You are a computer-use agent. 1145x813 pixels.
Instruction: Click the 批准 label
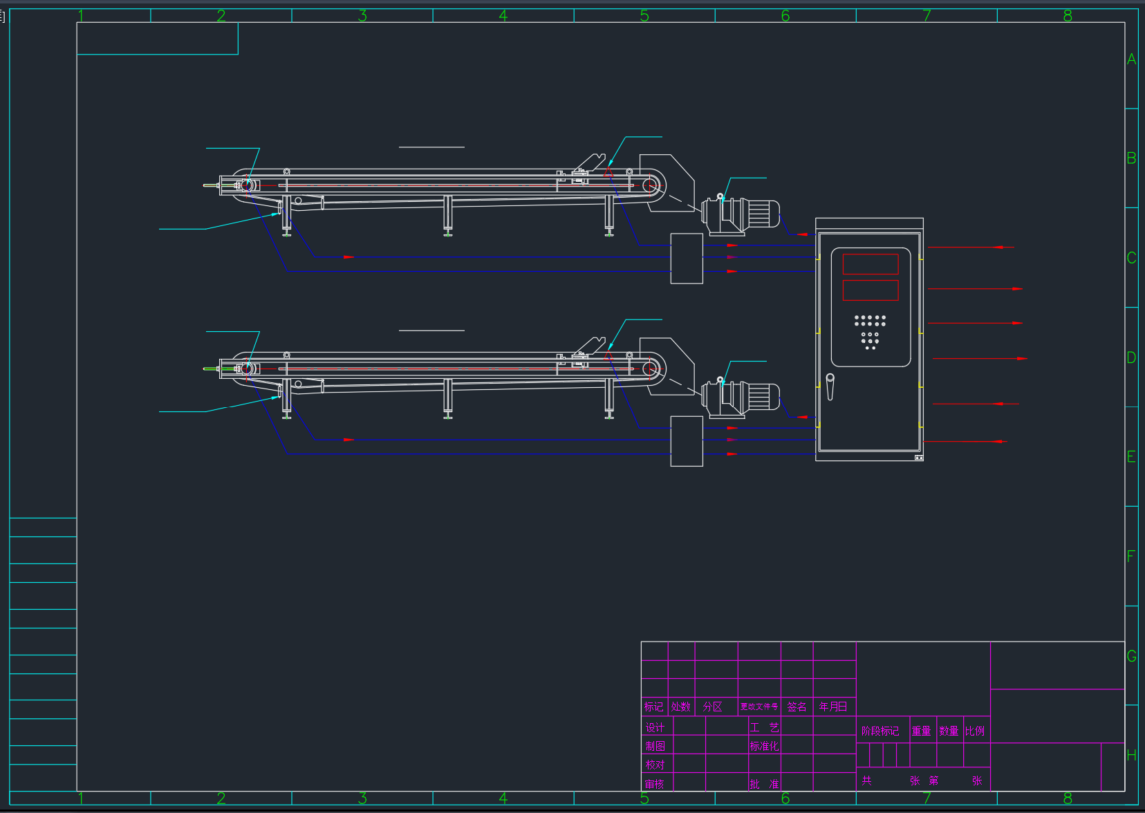pos(764,784)
